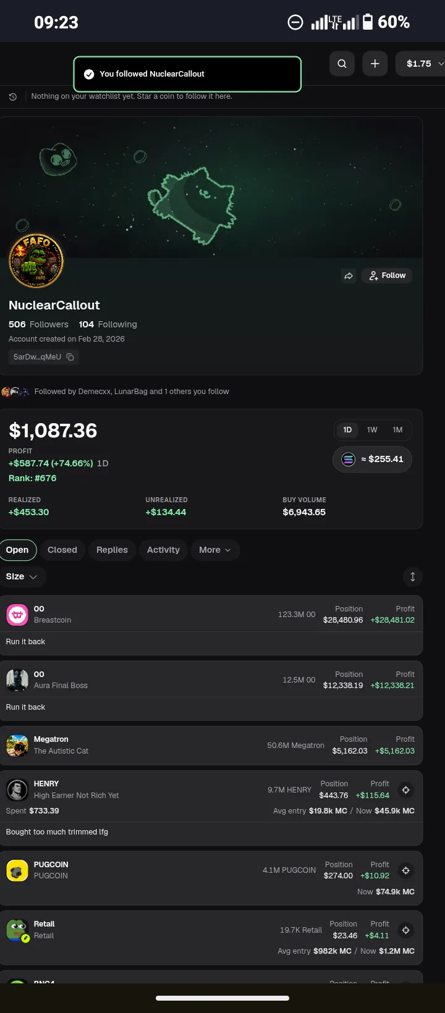The height and width of the screenshot is (1013, 445).
Task: Copy wallet address 5arDw...qMeU icon
Action: click(70, 357)
